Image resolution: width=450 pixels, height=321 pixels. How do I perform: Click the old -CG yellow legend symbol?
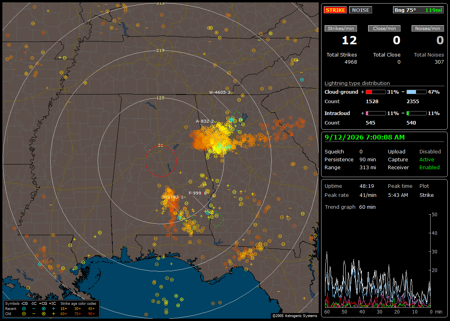tap(24, 314)
